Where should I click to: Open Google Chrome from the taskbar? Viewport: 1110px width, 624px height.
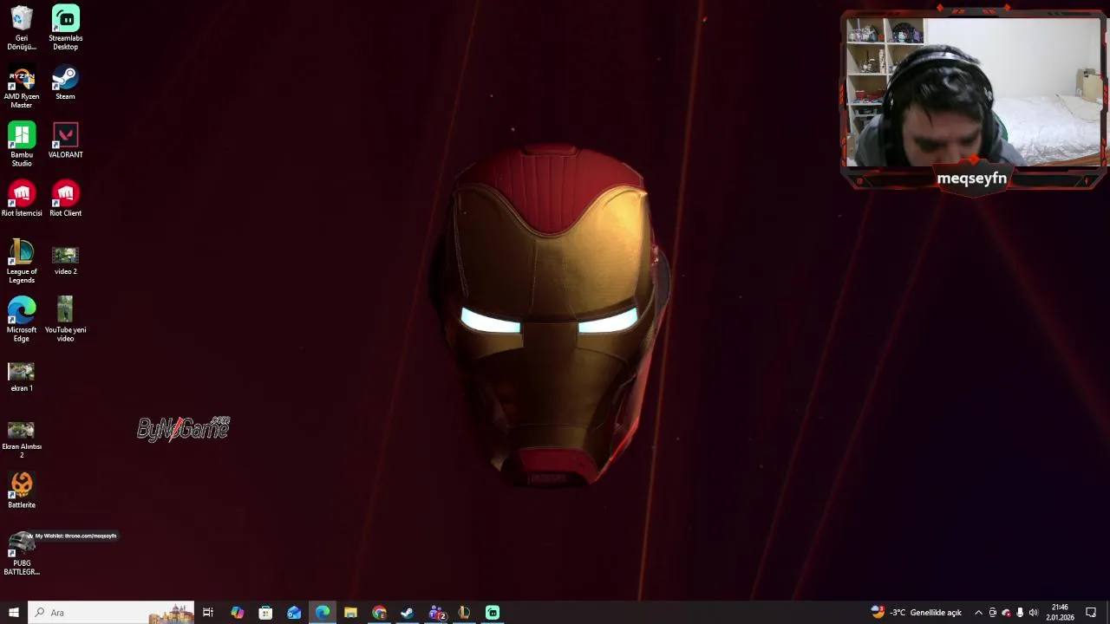click(x=379, y=613)
